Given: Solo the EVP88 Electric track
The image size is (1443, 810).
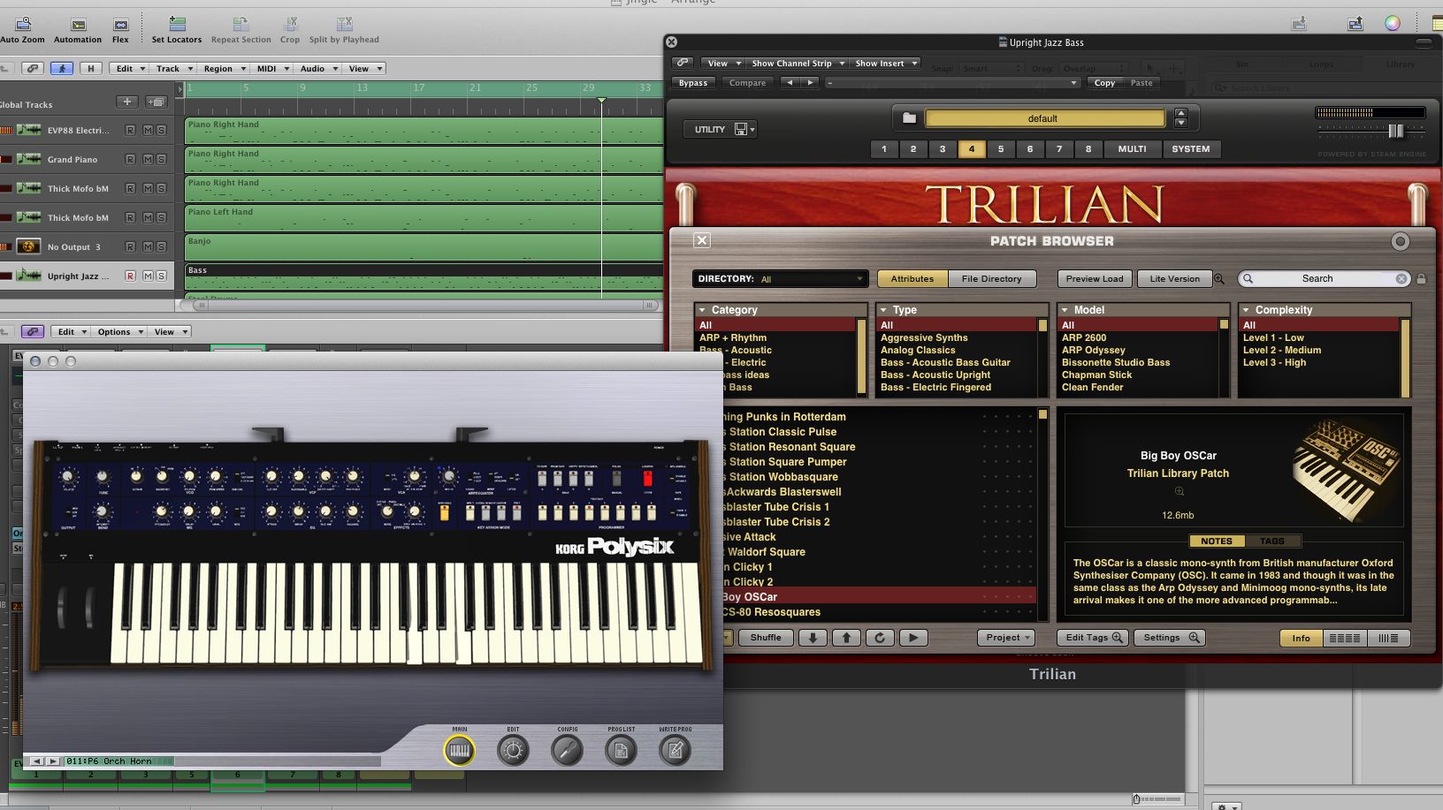Looking at the screenshot, I should click(161, 130).
